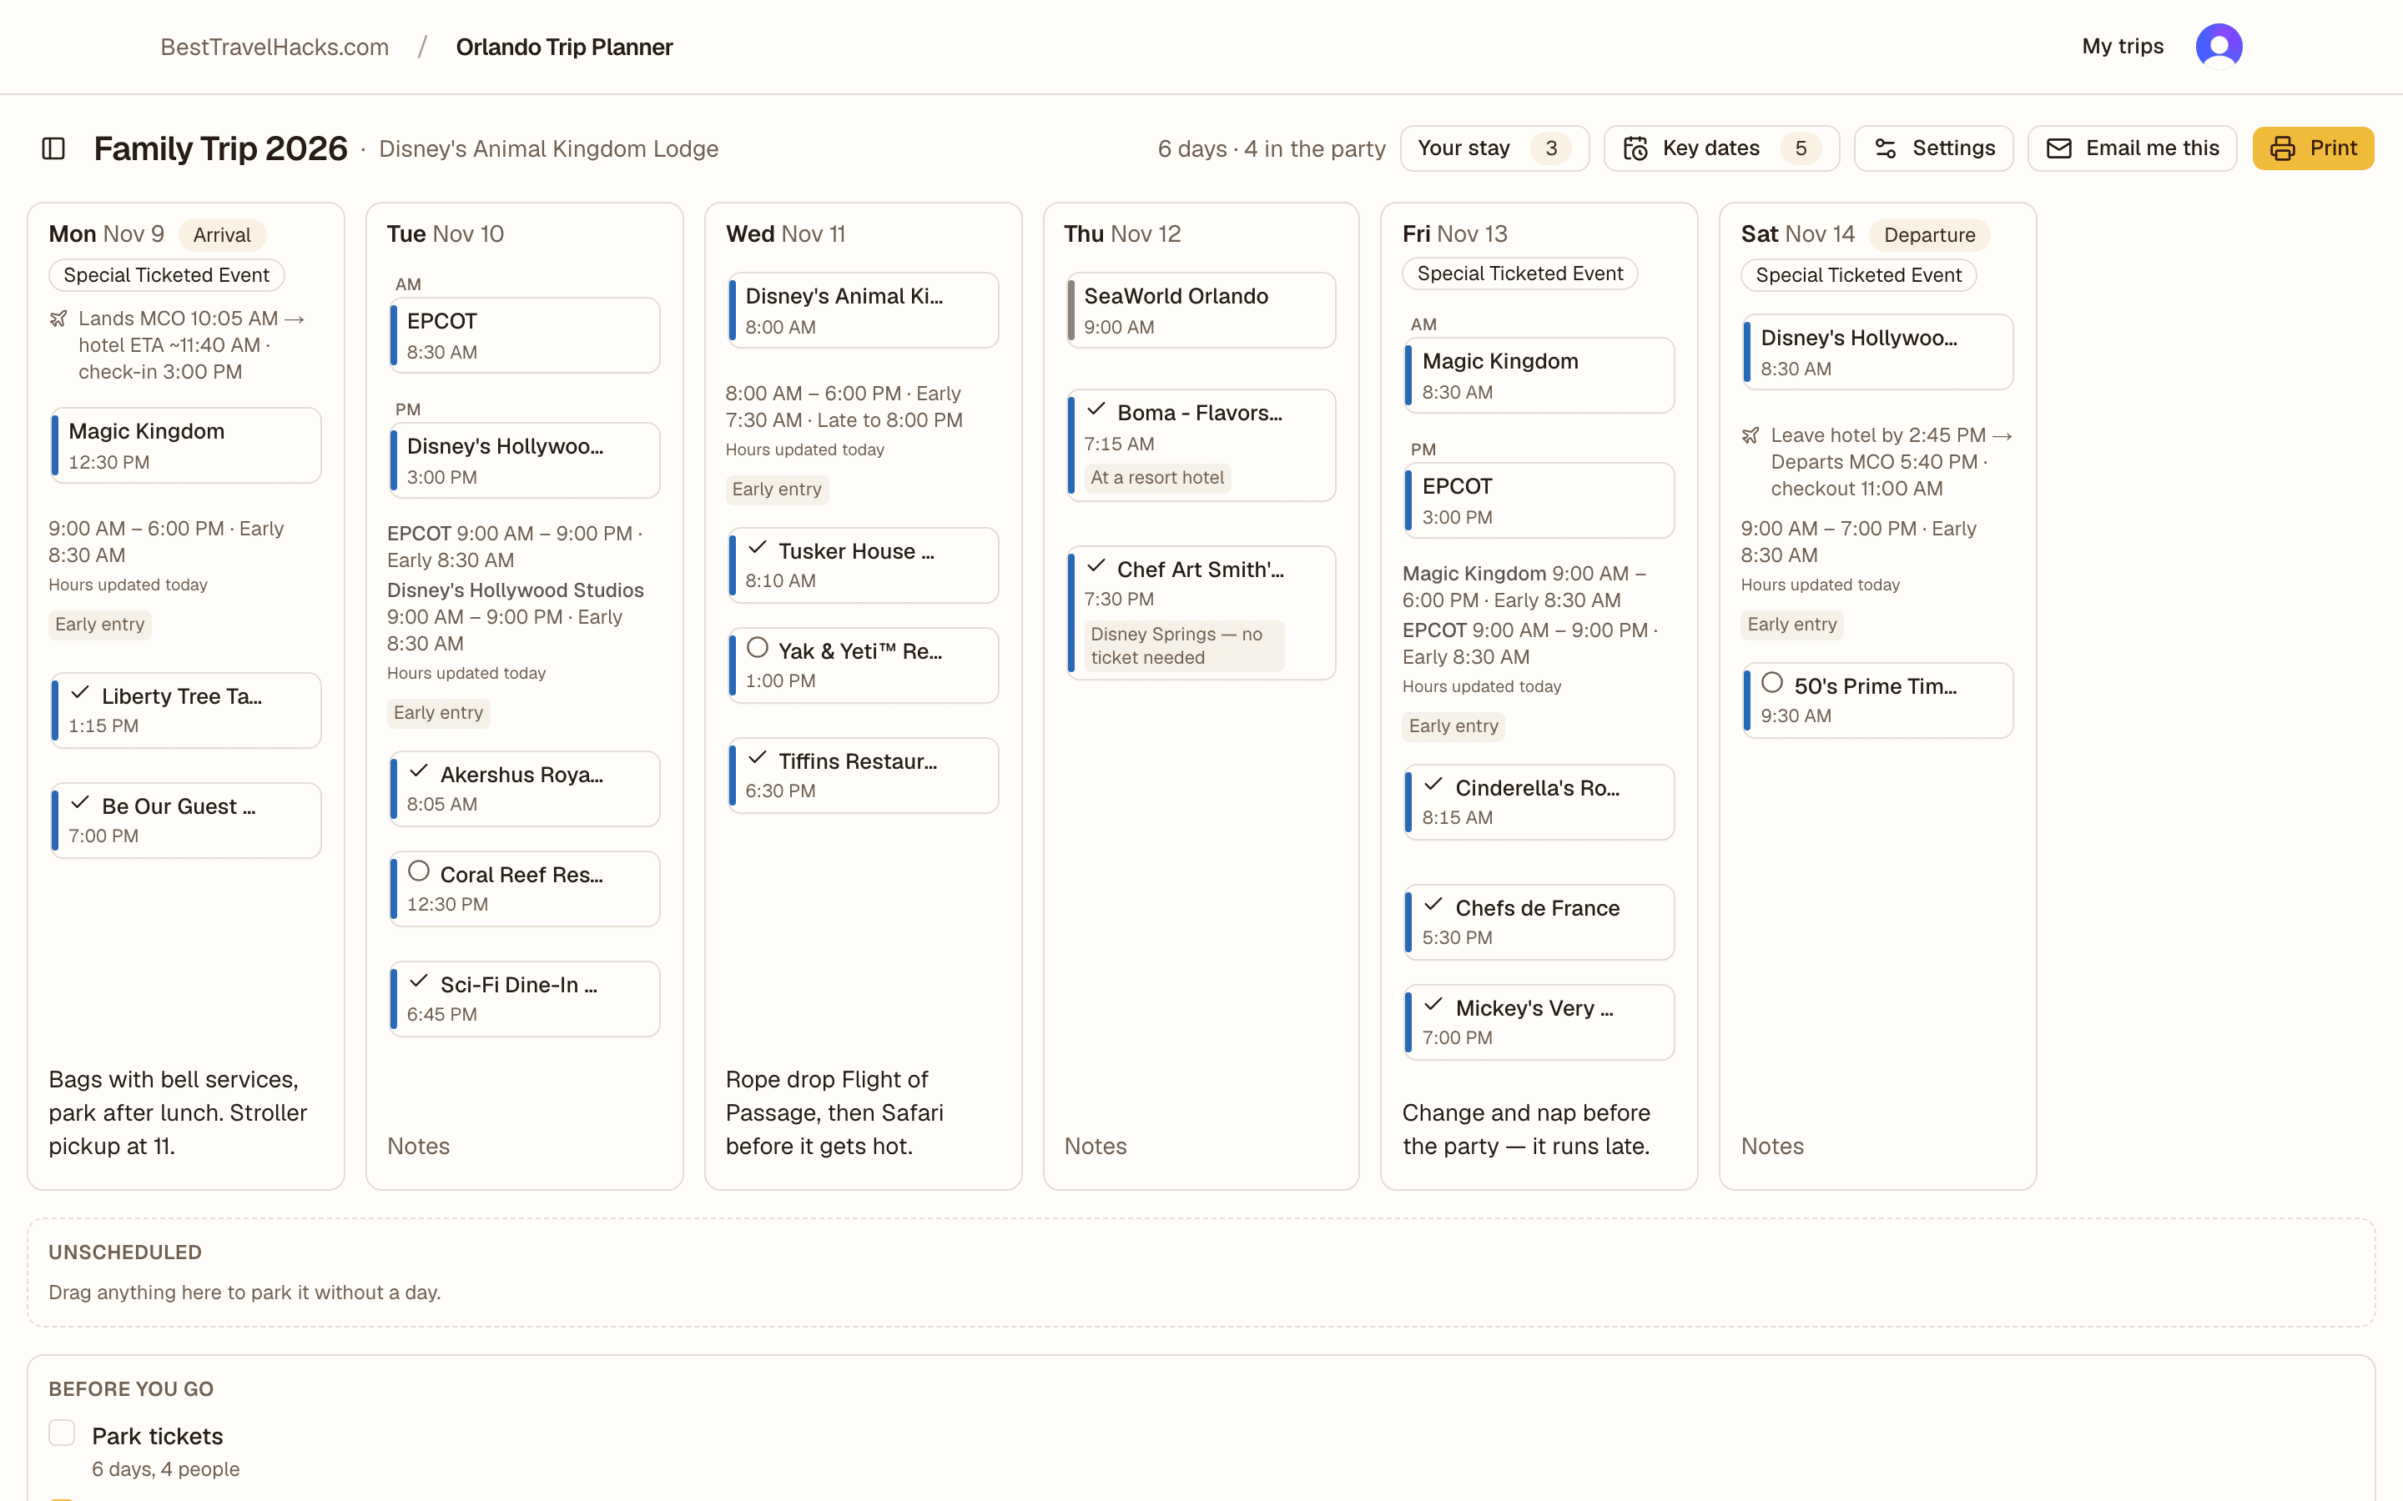Check the Park tickets checkbox
The height and width of the screenshot is (1501, 2403).
pyautogui.click(x=62, y=1433)
